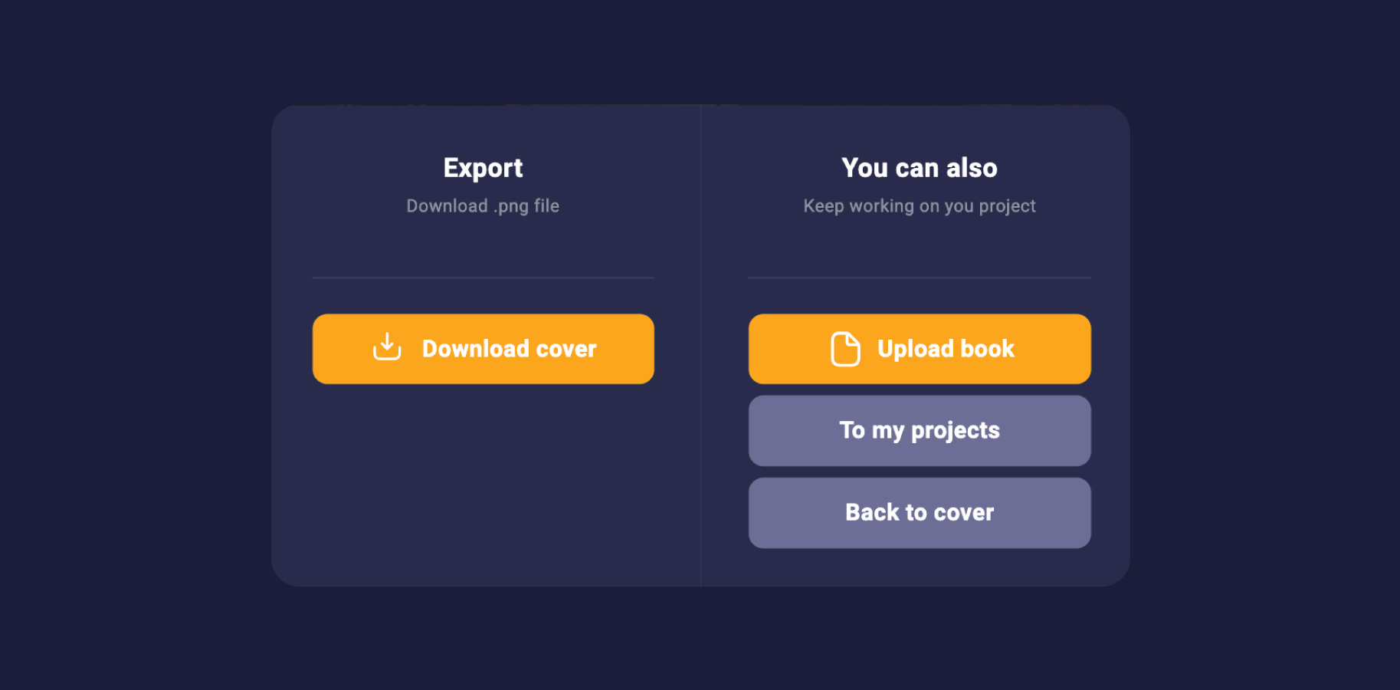Click the "You can also" heading
Viewport: 1400px width, 690px height.
pos(919,168)
